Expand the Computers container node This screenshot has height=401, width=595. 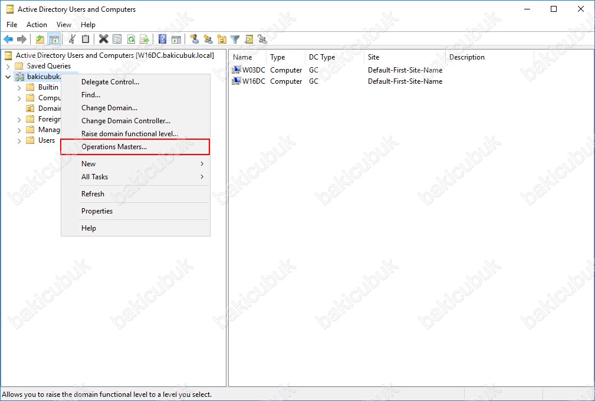(x=19, y=98)
